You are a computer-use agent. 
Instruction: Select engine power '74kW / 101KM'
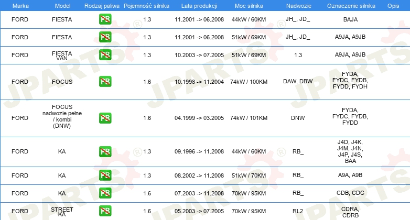pyautogui.click(x=249, y=118)
